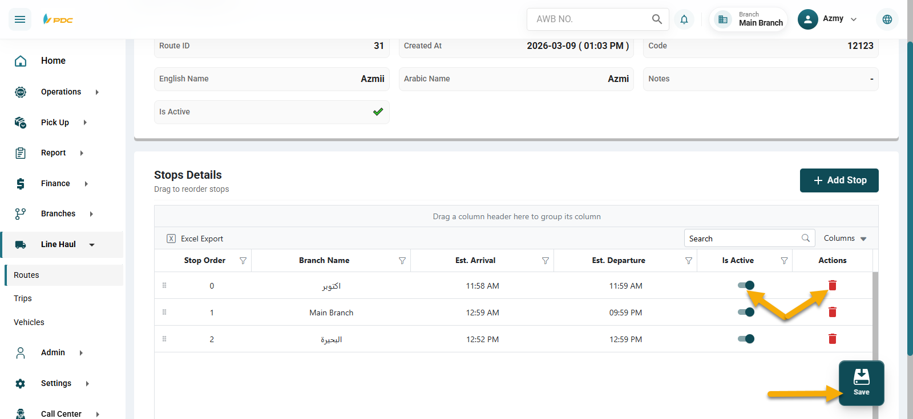Click the AWB search magnifier icon

point(657,19)
